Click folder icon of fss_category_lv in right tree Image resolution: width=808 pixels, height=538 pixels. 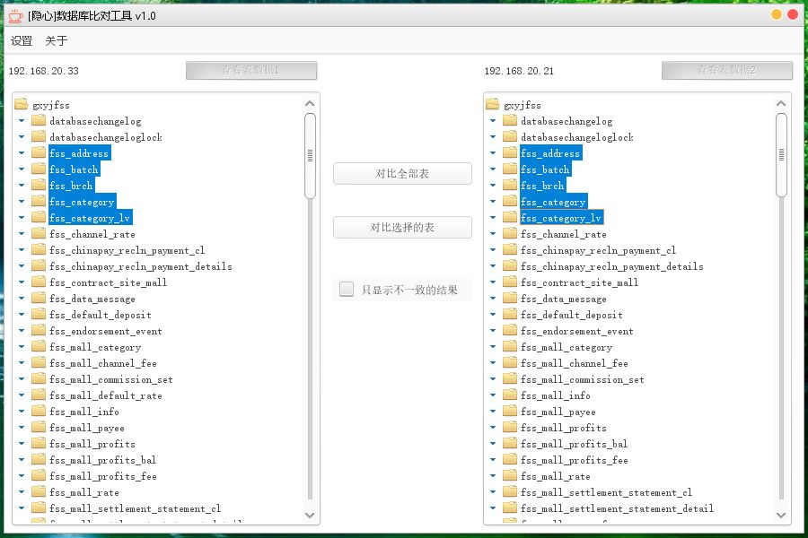pos(510,218)
